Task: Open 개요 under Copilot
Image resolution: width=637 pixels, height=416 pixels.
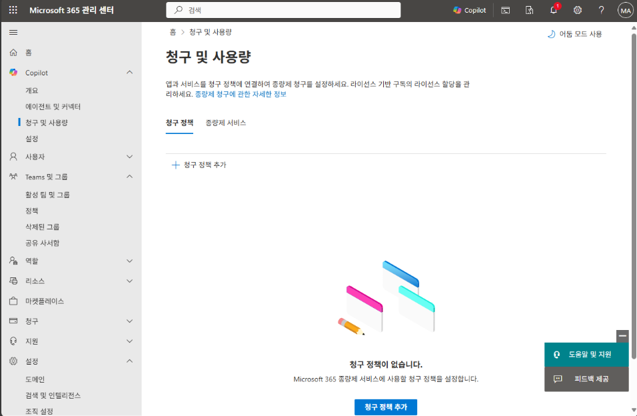Action: [x=32, y=91]
